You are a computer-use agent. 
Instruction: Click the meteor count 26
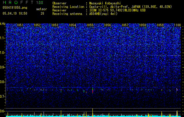42,13
